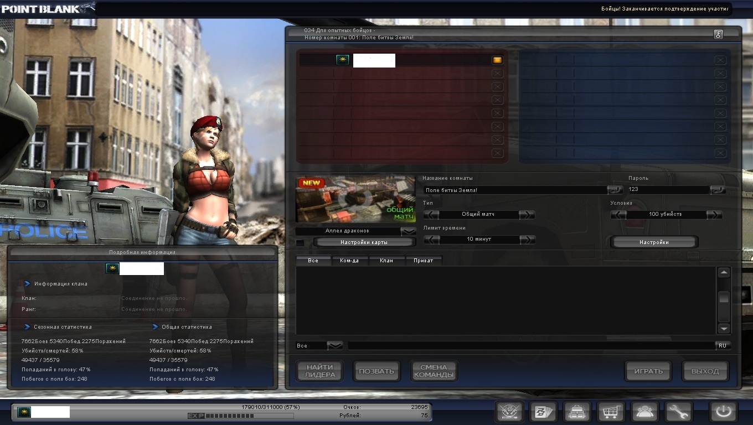Viewport: 753px width, 425px height.
Task: Click the Очков value 23695
Action: pos(420,407)
